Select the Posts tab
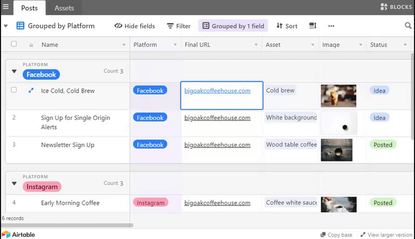 coord(29,8)
